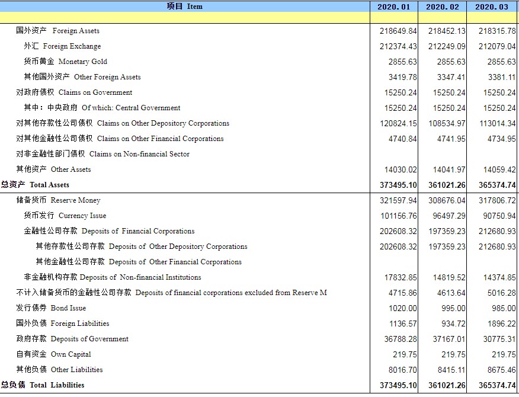Click the Monetary Gold row label

(x=65, y=62)
